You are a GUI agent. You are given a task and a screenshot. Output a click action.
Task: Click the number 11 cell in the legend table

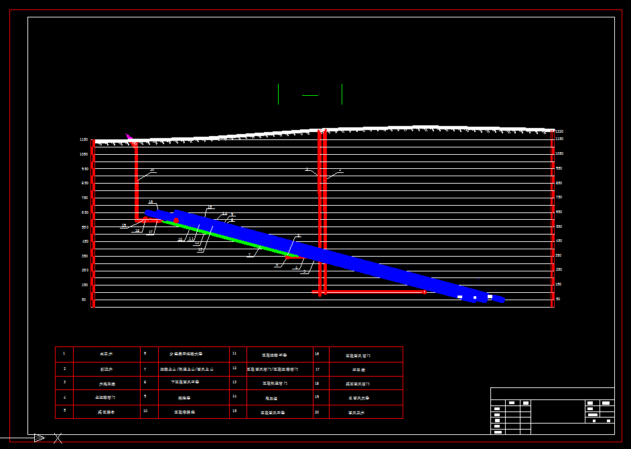point(238,355)
